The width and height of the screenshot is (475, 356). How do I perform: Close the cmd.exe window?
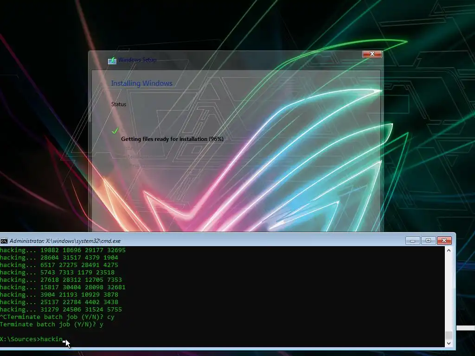pos(444,241)
